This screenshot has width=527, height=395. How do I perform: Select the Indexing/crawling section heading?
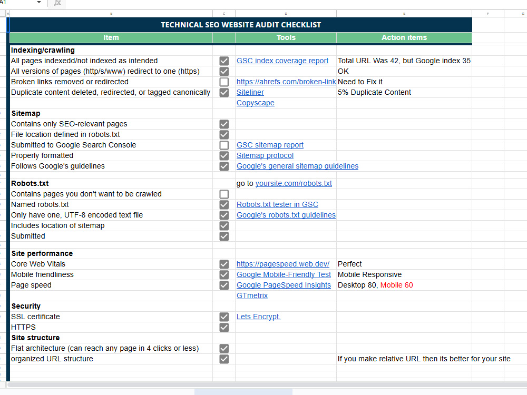[x=111, y=51]
